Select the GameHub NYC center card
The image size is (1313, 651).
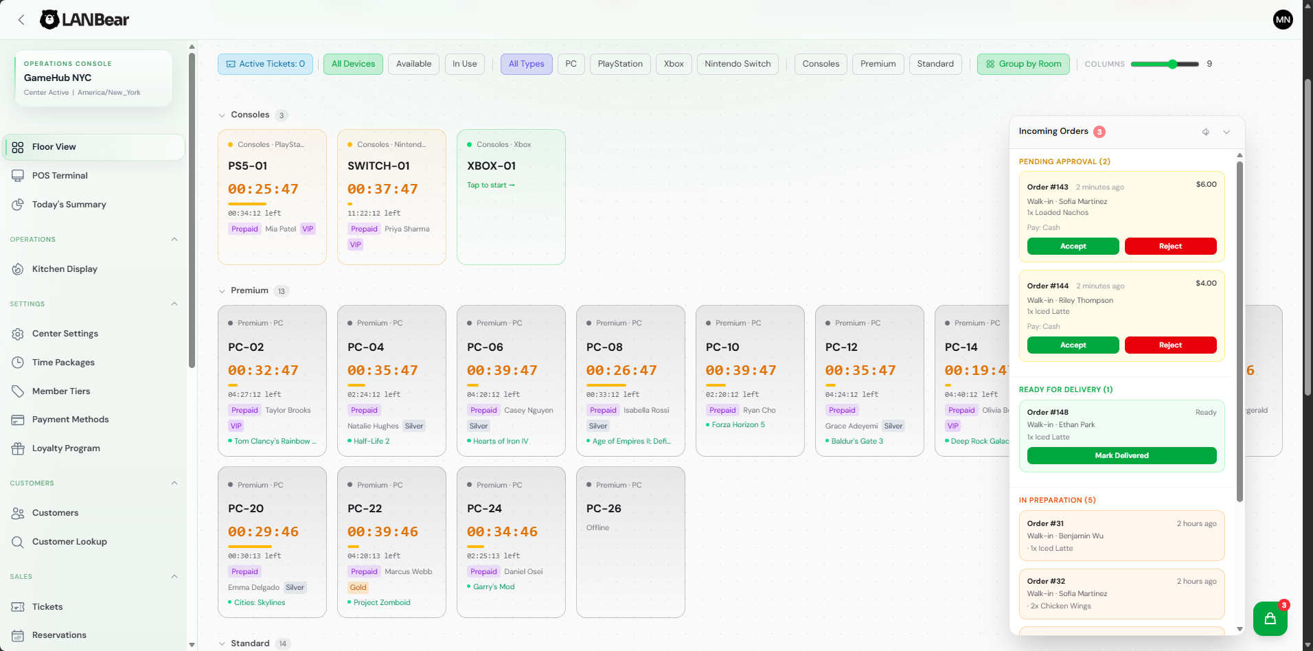tap(93, 78)
